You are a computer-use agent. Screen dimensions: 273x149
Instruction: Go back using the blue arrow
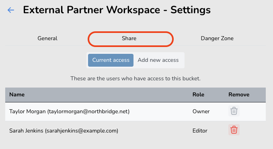[11, 10]
